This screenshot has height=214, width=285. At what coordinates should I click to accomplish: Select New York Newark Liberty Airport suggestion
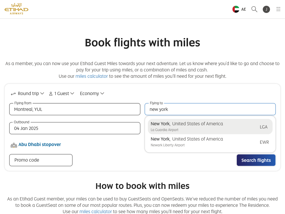point(210,142)
